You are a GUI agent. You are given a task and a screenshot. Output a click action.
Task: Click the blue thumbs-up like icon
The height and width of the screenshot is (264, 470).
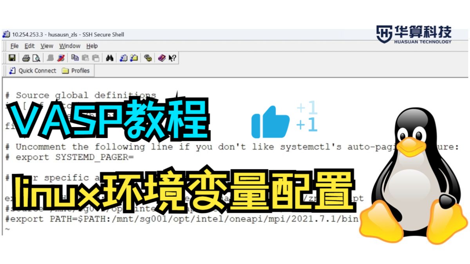[270, 122]
